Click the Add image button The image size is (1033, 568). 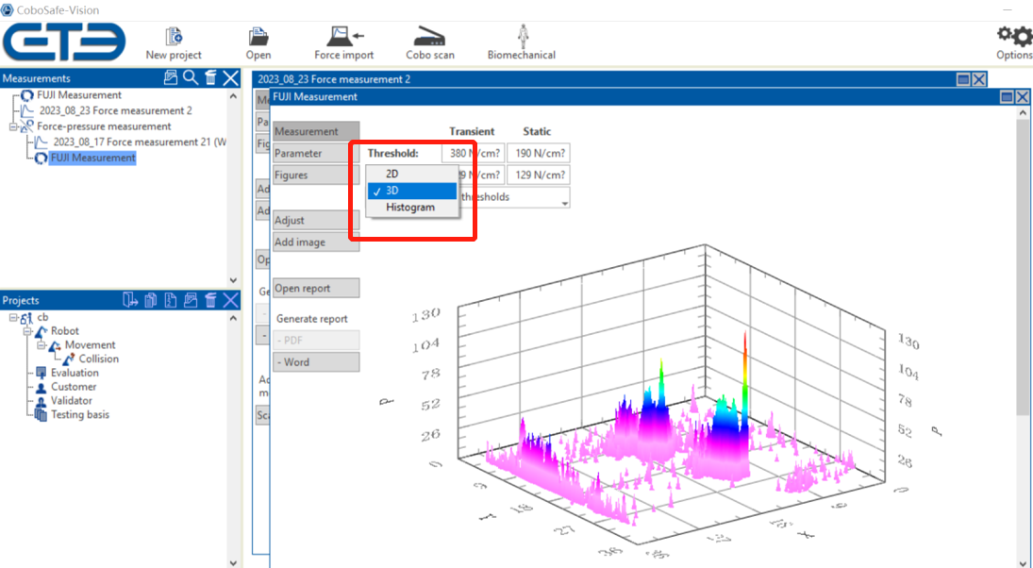[x=315, y=242]
